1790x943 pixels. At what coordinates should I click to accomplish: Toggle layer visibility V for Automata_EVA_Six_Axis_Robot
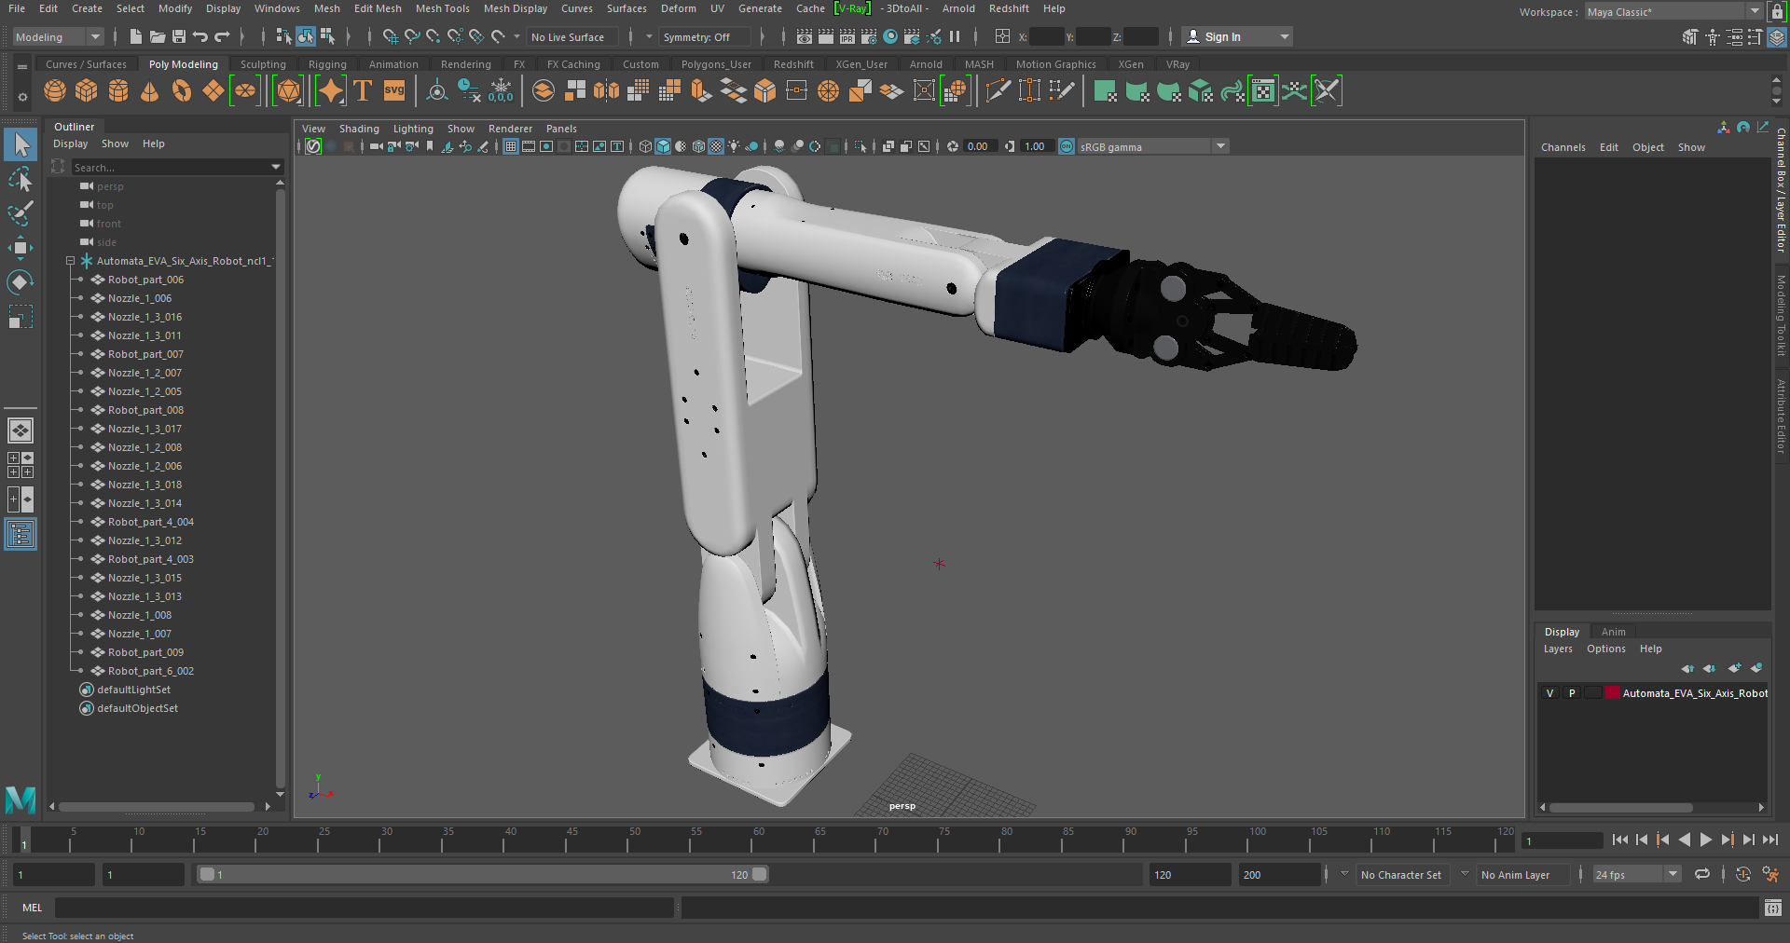[x=1549, y=693]
